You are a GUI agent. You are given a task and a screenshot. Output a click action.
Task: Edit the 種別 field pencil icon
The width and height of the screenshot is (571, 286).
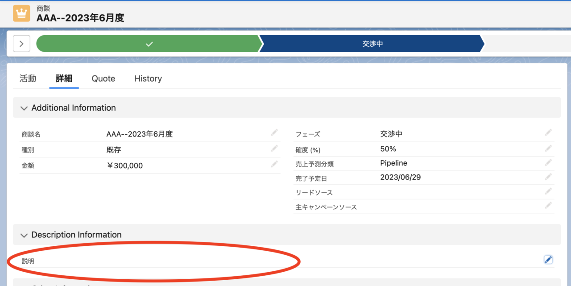(x=274, y=148)
